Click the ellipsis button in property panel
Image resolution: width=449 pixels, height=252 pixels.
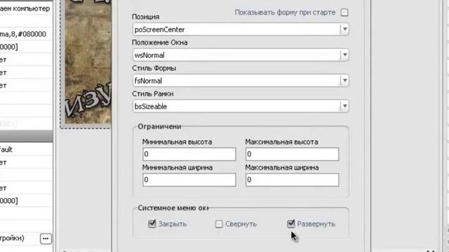click(x=46, y=239)
